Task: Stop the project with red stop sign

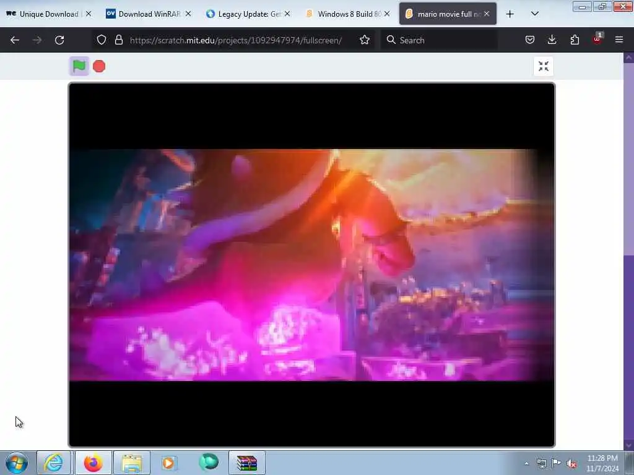Action: tap(99, 66)
